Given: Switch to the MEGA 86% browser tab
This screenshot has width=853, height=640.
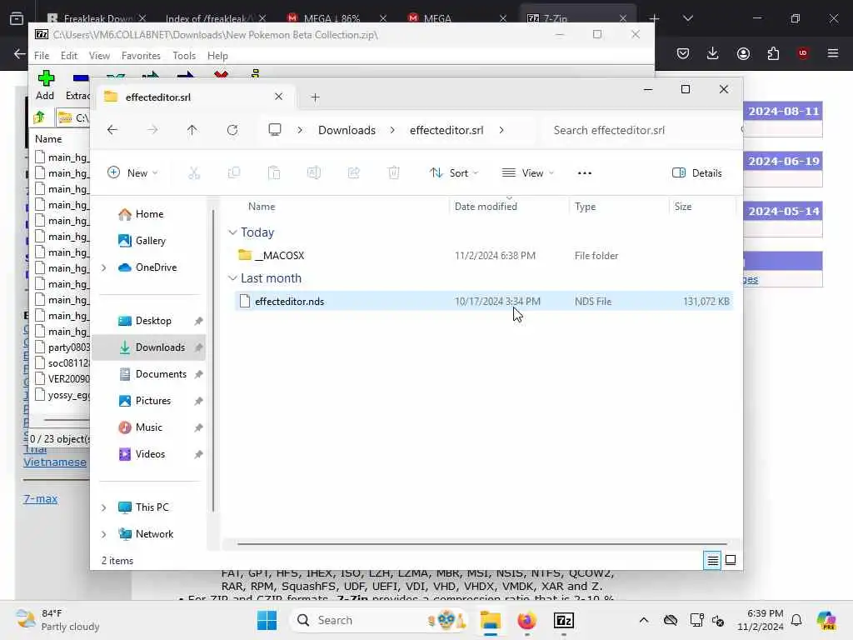Looking at the screenshot, I should 337,18.
